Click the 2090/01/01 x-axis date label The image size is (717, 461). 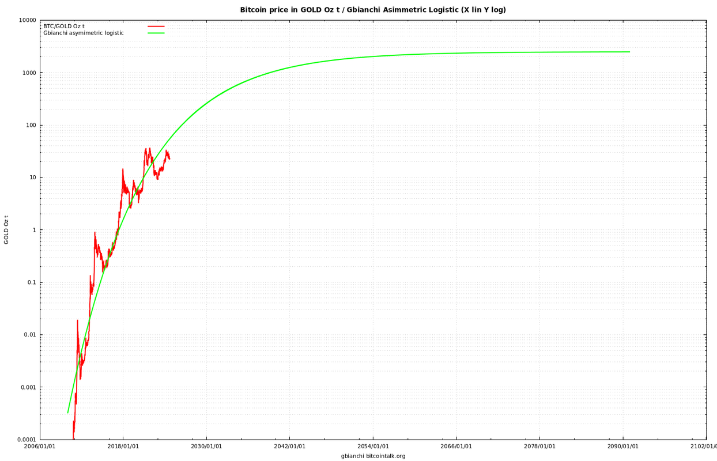tap(623, 447)
